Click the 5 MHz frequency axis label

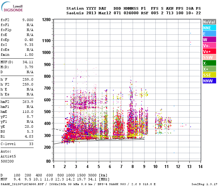click(x=99, y=166)
